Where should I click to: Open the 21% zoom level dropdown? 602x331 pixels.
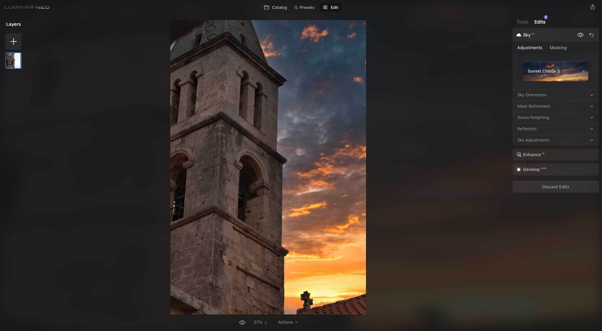point(260,323)
